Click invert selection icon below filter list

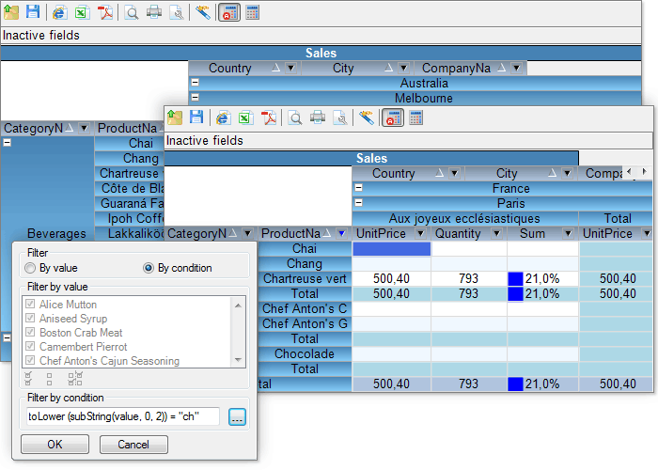coord(75,379)
